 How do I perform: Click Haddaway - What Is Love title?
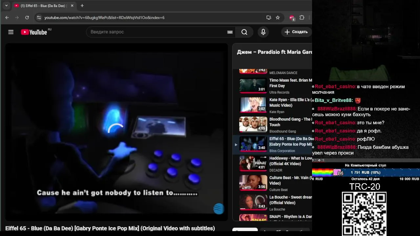(x=290, y=161)
